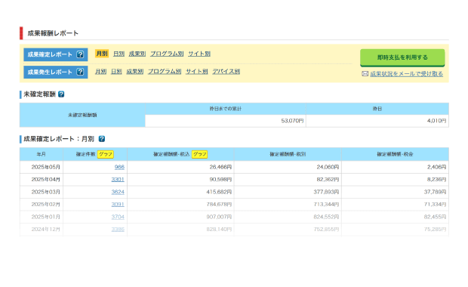Open 成果状況をメールで受け取る link
Image resolution: width=468 pixels, height=287 pixels.
(x=407, y=74)
